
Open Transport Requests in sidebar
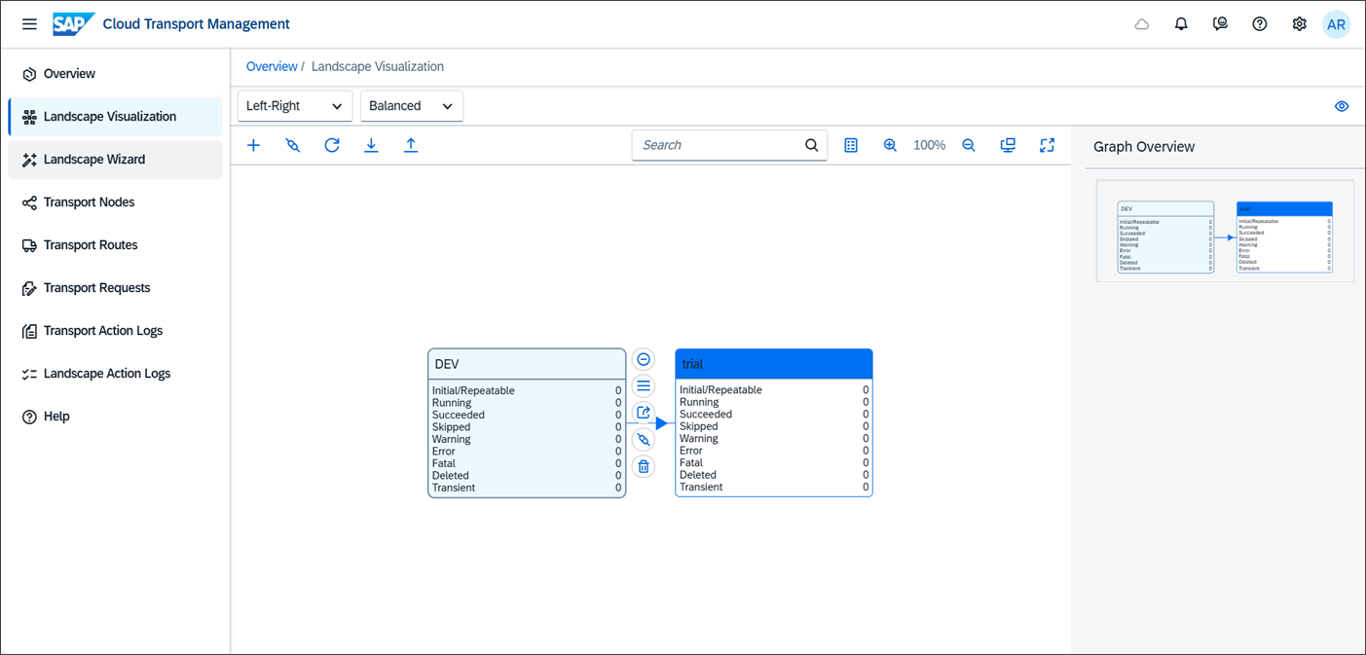pyautogui.click(x=115, y=288)
